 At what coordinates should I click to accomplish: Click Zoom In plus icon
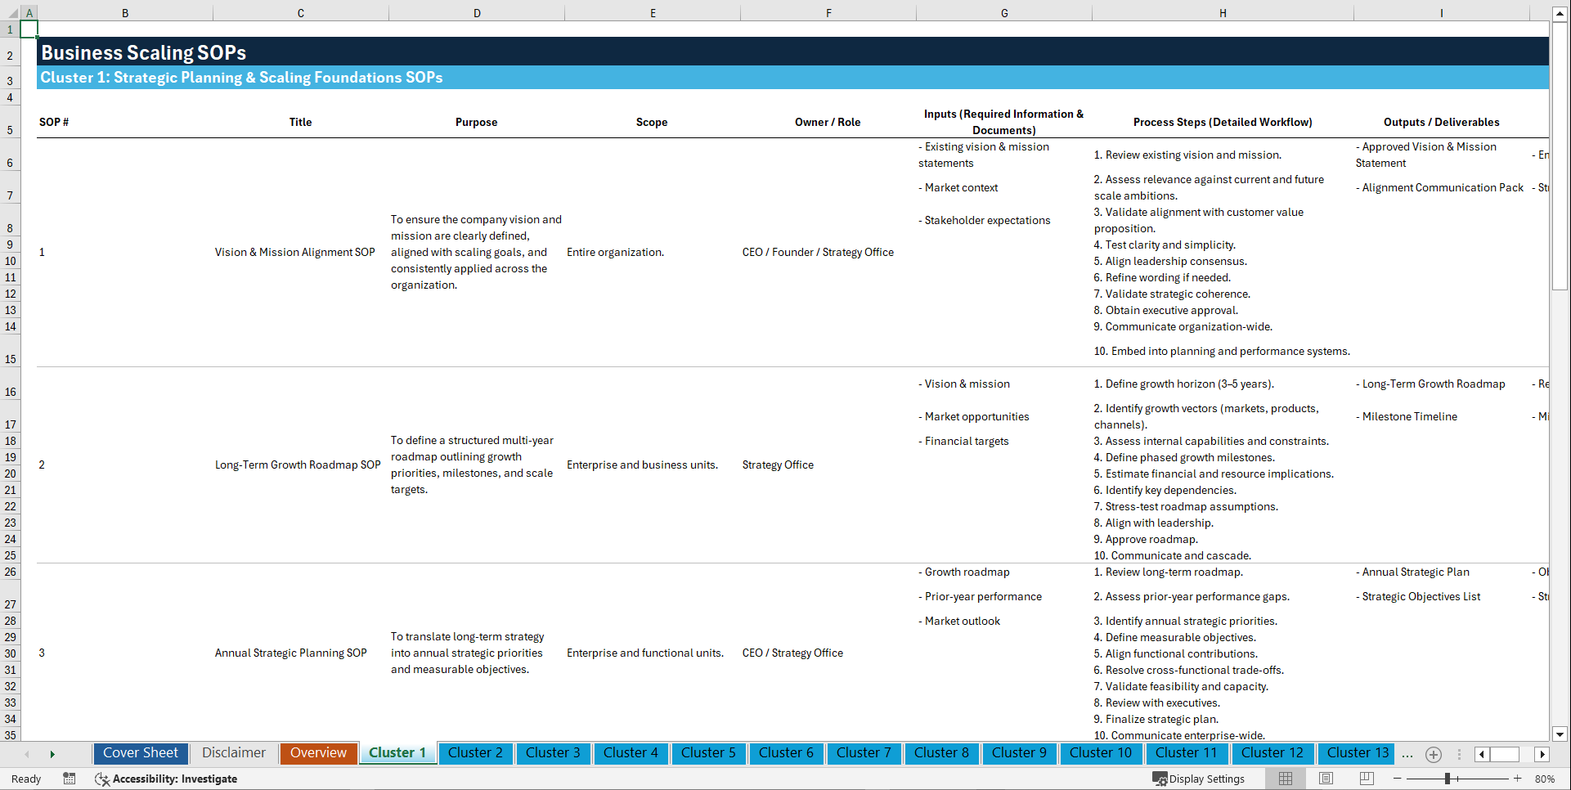coord(1517,778)
